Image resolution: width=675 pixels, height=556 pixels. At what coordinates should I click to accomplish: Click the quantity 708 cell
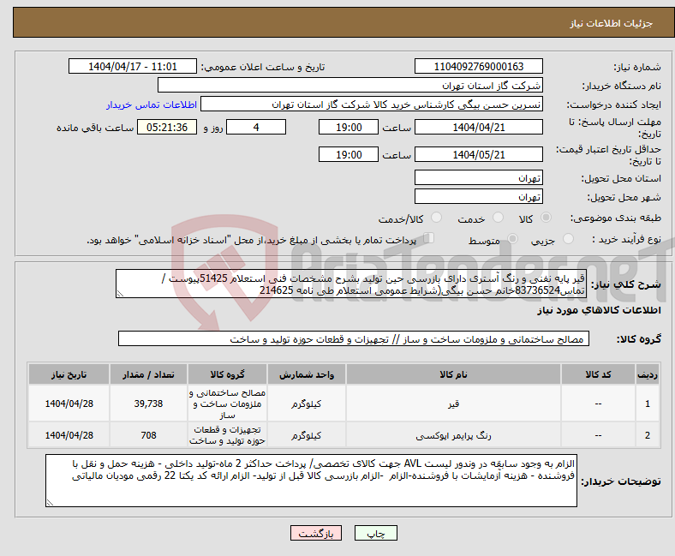(x=148, y=435)
